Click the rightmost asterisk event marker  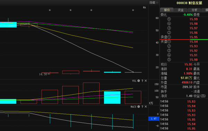click(133, 10)
